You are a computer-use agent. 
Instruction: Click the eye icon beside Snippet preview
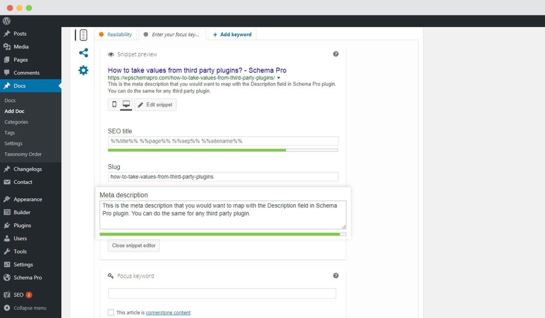pos(111,54)
